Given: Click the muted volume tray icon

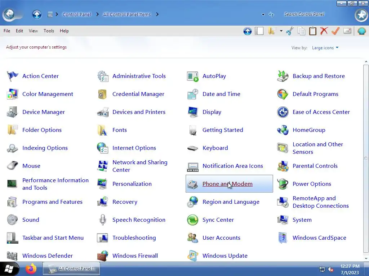Looking at the screenshot, I should tap(331, 269).
